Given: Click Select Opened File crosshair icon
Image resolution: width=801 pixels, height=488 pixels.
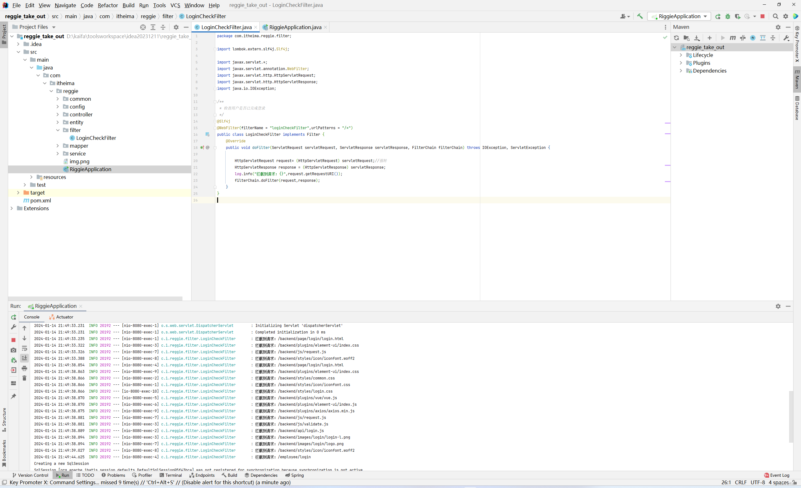Looking at the screenshot, I should pyautogui.click(x=143, y=27).
